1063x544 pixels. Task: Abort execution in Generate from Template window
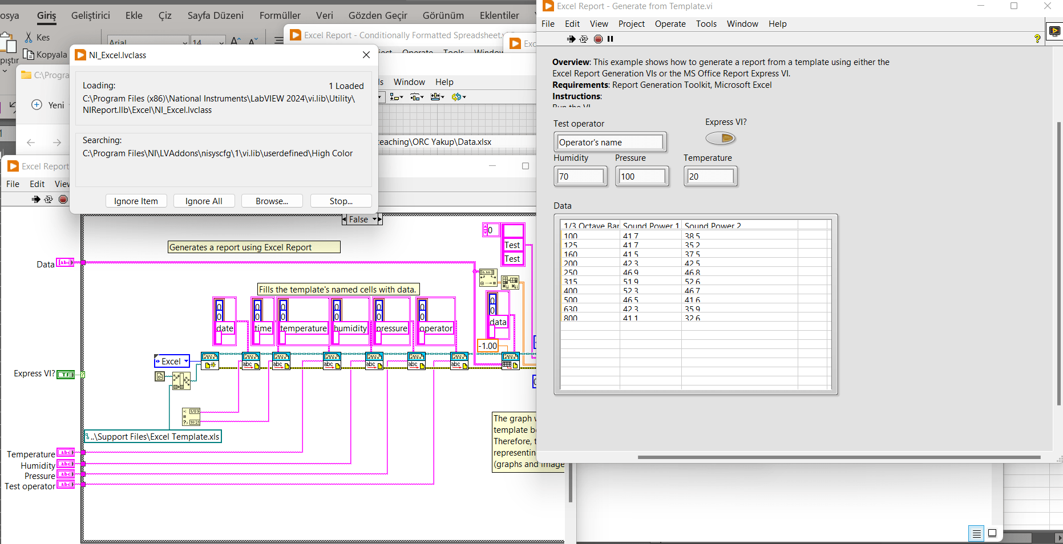click(x=598, y=39)
